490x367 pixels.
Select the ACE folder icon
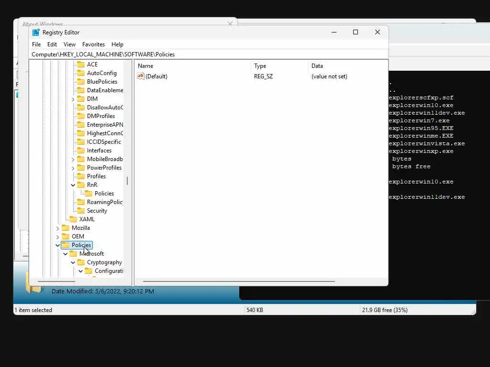tap(81, 65)
